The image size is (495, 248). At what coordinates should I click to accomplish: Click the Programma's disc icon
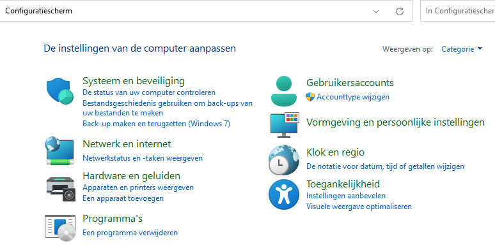tap(60, 228)
